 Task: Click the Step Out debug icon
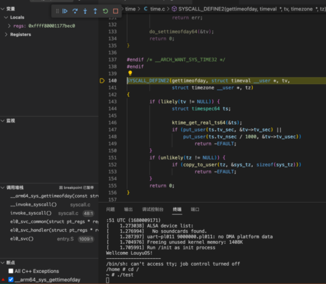point(95,11)
